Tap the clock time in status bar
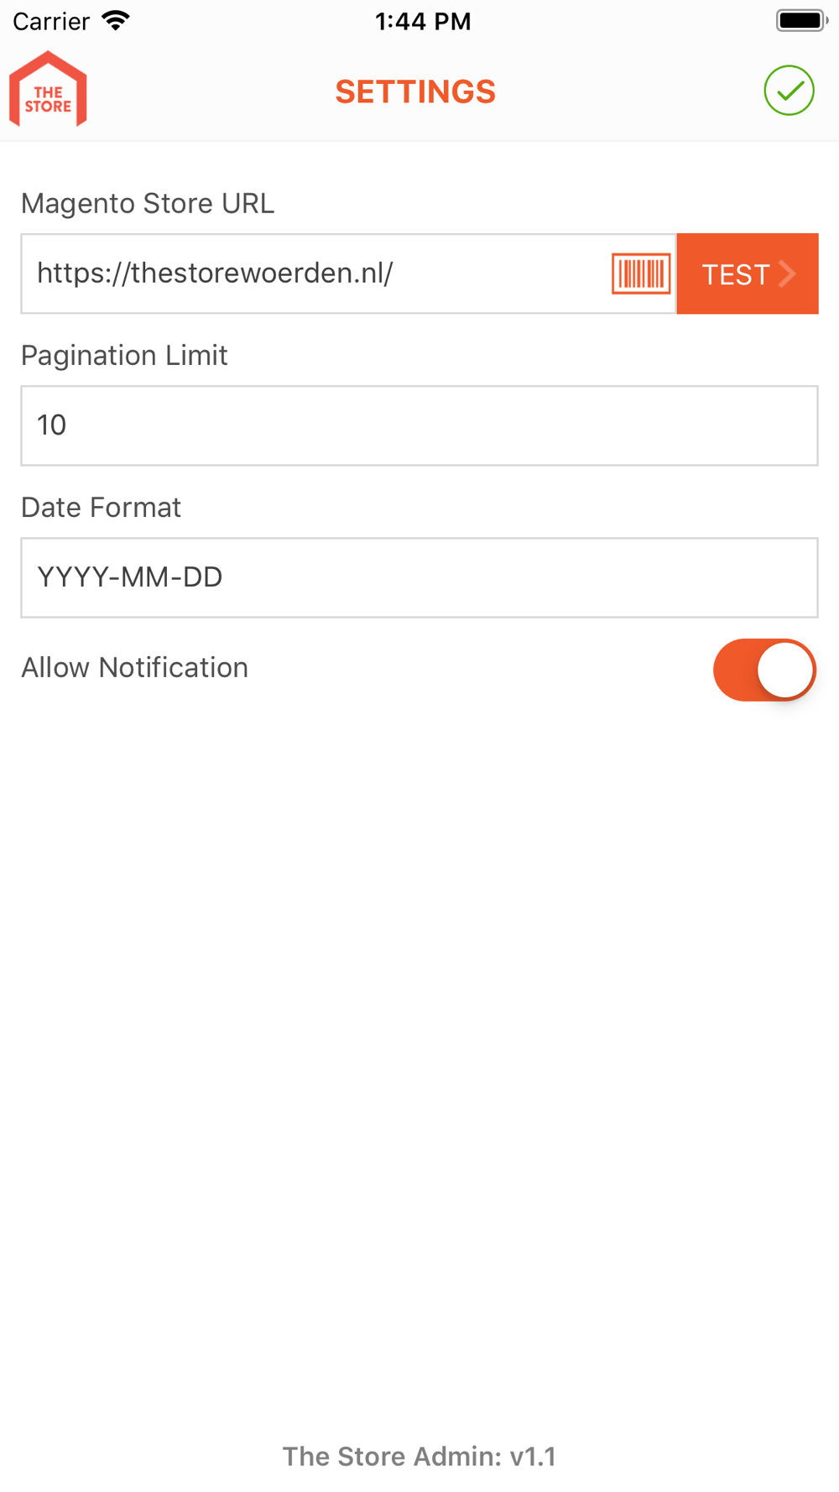 coord(423,21)
